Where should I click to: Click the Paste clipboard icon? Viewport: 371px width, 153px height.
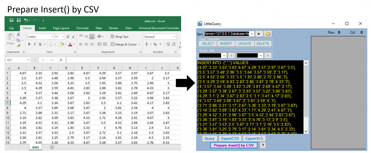click(11, 37)
